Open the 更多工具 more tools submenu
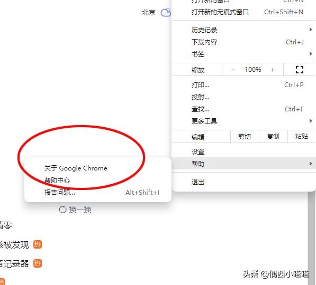 pos(243,121)
